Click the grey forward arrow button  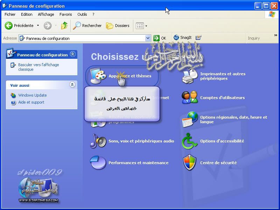tap(48, 26)
